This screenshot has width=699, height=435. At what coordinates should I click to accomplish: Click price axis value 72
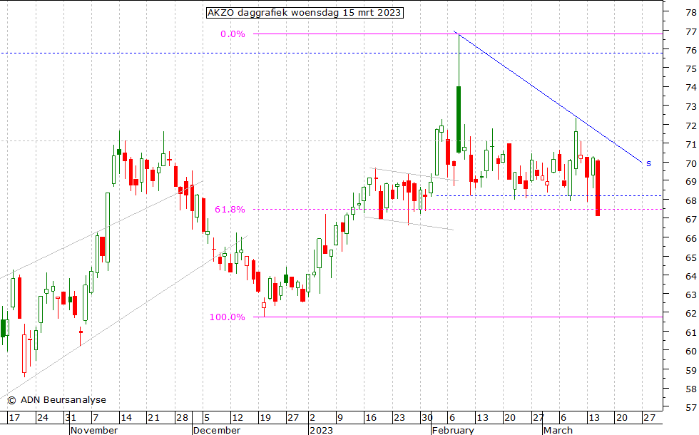[691, 126]
